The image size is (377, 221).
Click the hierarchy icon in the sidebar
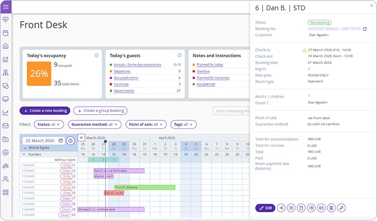point(5,73)
